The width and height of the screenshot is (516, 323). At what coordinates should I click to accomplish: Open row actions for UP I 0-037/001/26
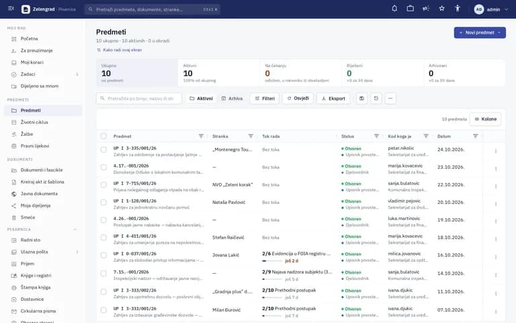click(x=496, y=257)
